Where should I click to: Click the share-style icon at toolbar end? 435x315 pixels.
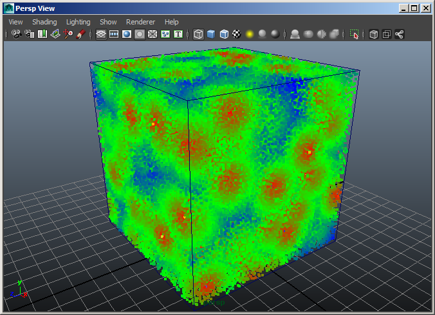[x=400, y=34]
